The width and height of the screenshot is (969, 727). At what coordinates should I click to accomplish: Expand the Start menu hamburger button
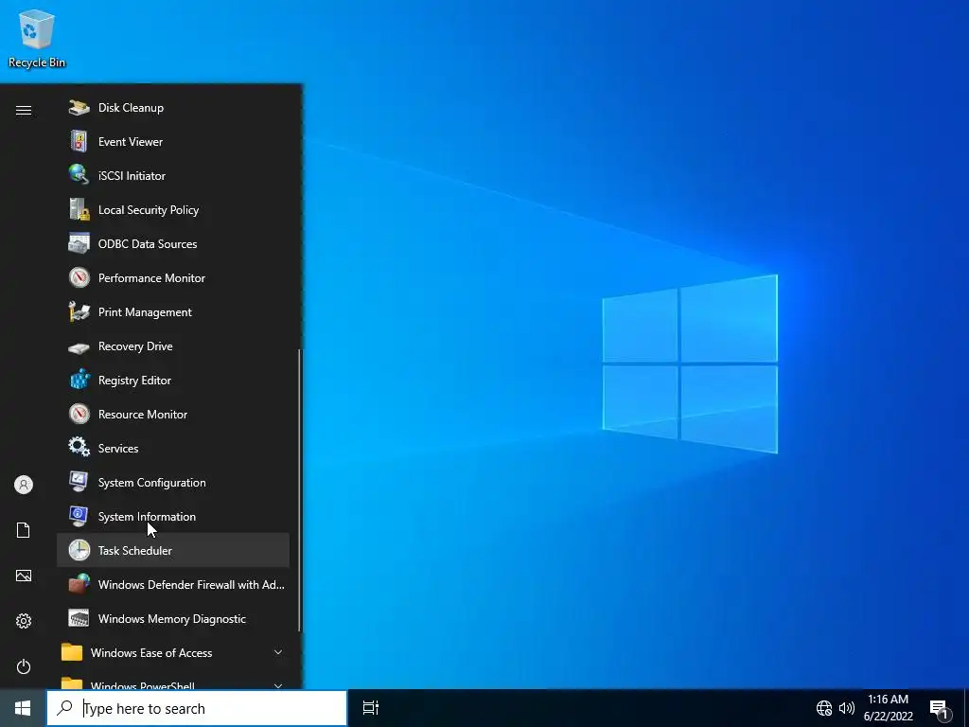24,110
